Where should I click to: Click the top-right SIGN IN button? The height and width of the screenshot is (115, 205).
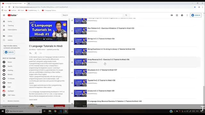click(196, 15)
